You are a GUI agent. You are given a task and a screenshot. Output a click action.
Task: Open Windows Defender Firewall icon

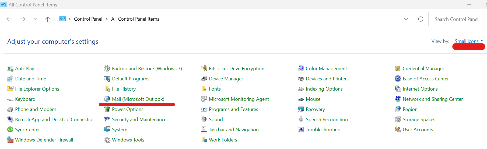[10, 140]
